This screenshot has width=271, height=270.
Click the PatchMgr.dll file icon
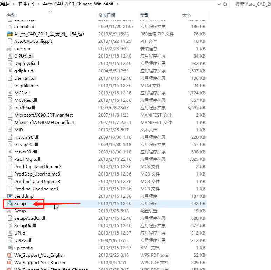click(10, 159)
